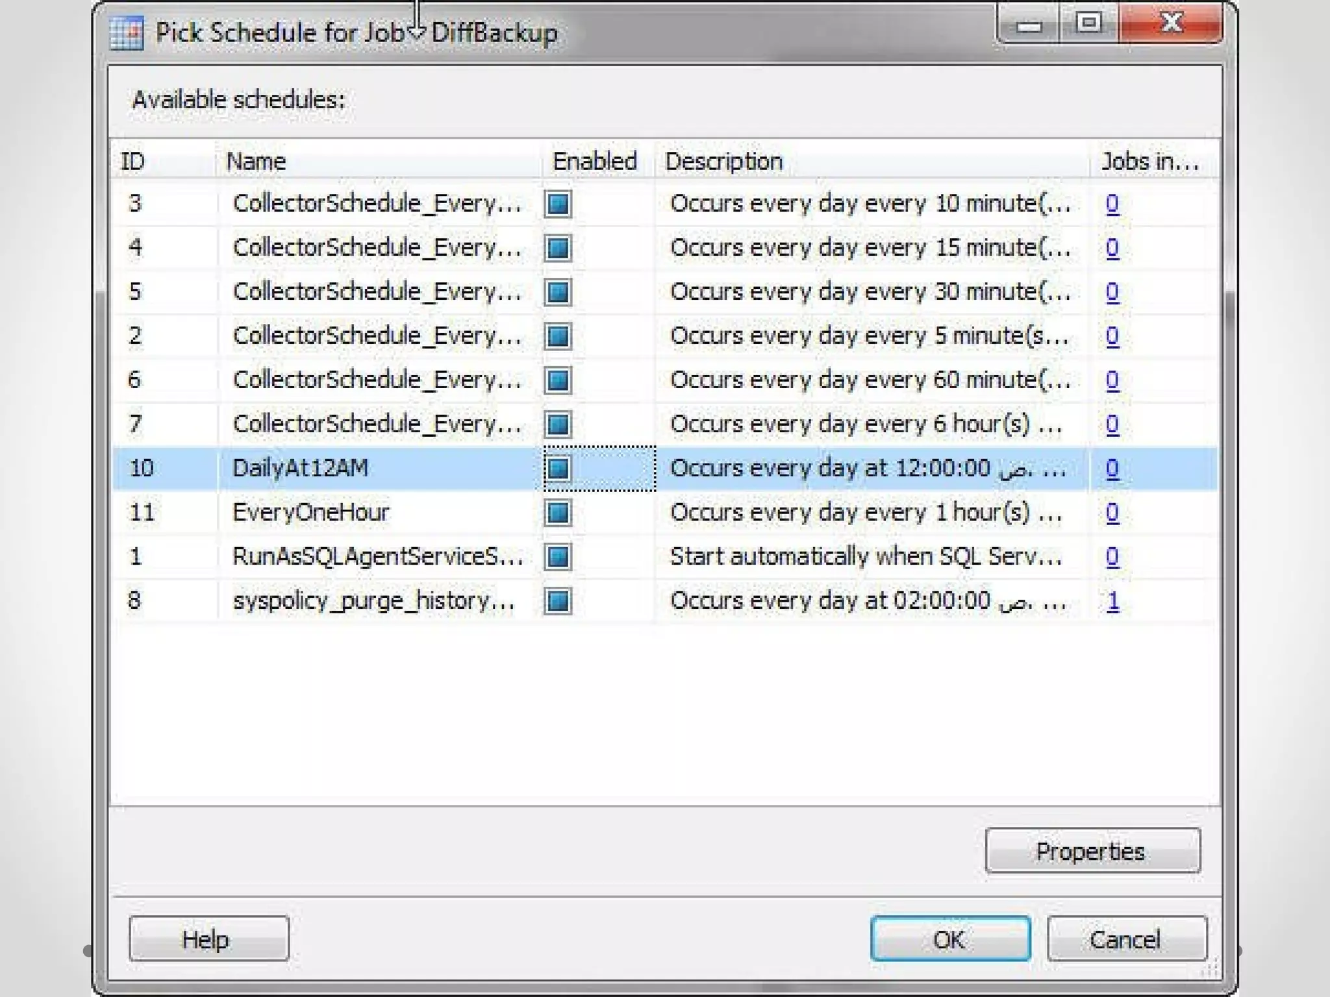Image resolution: width=1330 pixels, height=997 pixels.
Task: Open jobs link for EveryOneHour schedule
Action: 1112,513
